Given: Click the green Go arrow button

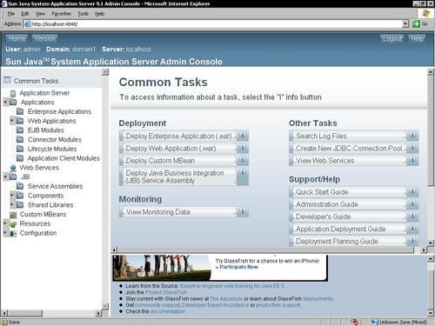Looking at the screenshot, I should pos(416,23).
